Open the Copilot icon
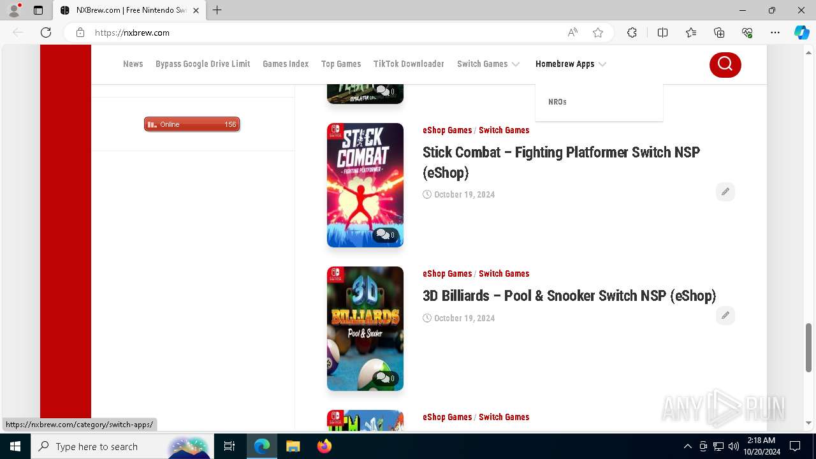This screenshot has width=816, height=459. [x=801, y=33]
